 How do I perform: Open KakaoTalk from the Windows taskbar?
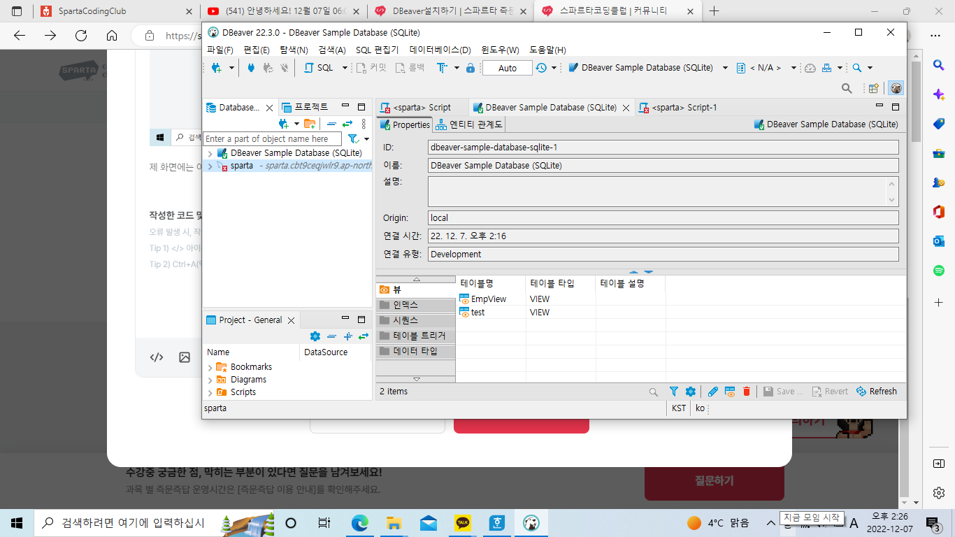[462, 522]
